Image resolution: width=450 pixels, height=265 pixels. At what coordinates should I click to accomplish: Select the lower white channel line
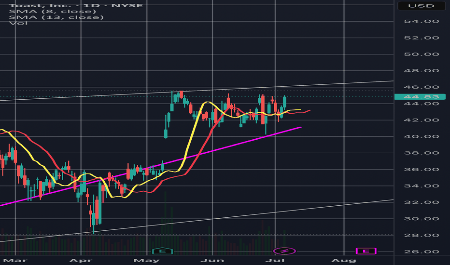tap(197, 221)
